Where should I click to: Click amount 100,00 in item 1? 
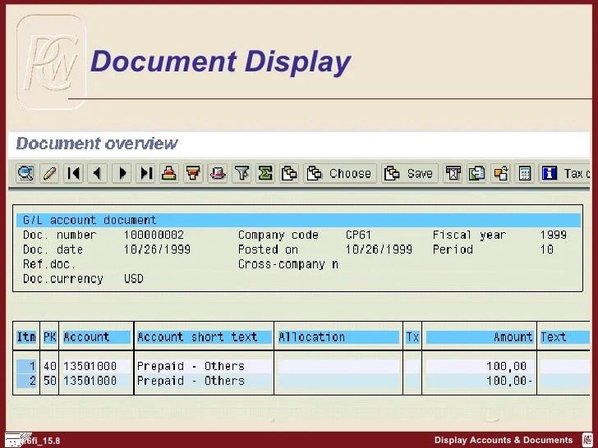(507, 367)
